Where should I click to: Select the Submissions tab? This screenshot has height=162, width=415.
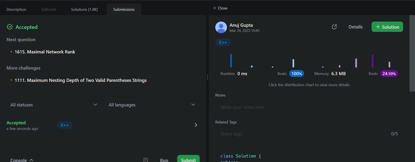pyautogui.click(x=124, y=9)
